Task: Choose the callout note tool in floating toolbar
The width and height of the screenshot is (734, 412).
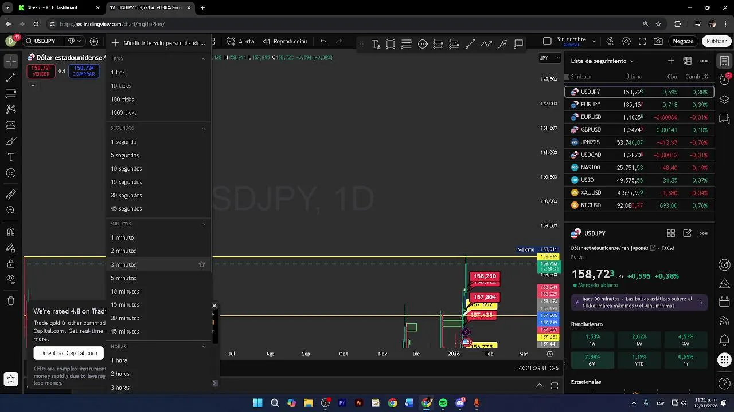Action: point(519,44)
